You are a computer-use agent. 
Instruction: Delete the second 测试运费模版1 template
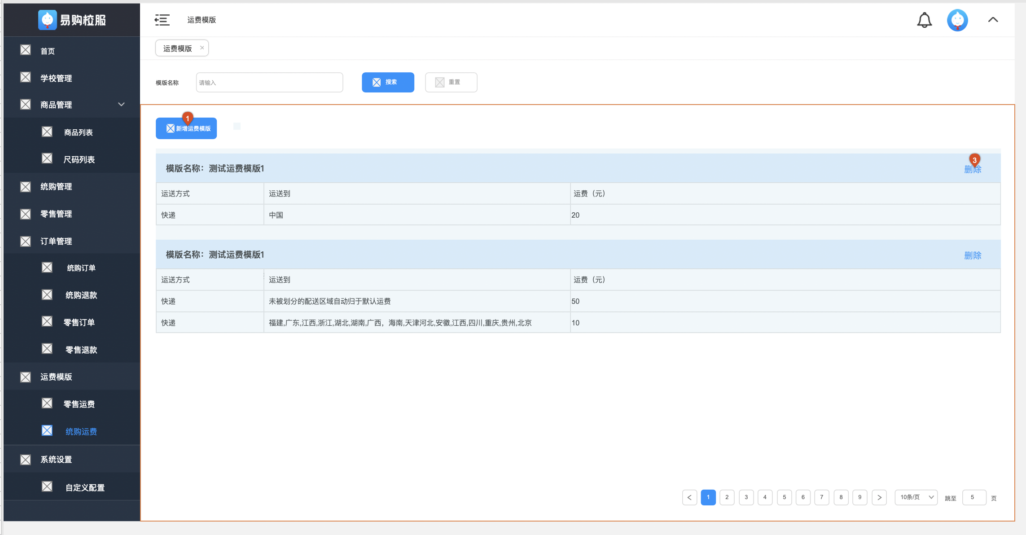coord(973,255)
